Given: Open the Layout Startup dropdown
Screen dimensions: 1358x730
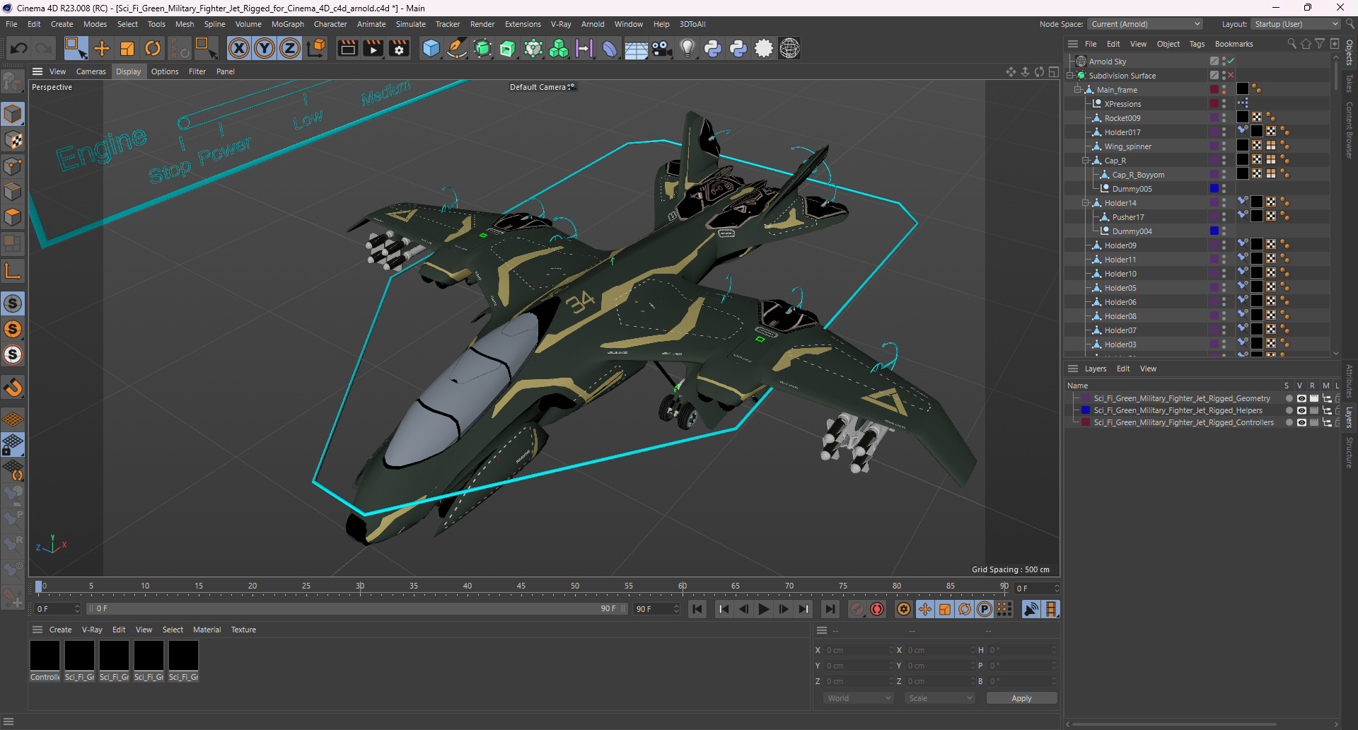Looking at the screenshot, I should (1296, 24).
